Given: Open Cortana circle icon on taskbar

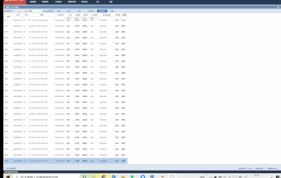Looking at the screenshot, I should [84, 177].
